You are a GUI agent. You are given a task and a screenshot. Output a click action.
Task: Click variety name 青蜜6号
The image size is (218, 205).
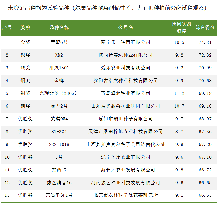(59, 42)
